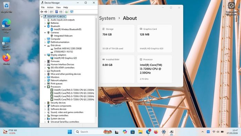Collapse the Processors category
Viewport: 241px width, 136px height.
45,87
